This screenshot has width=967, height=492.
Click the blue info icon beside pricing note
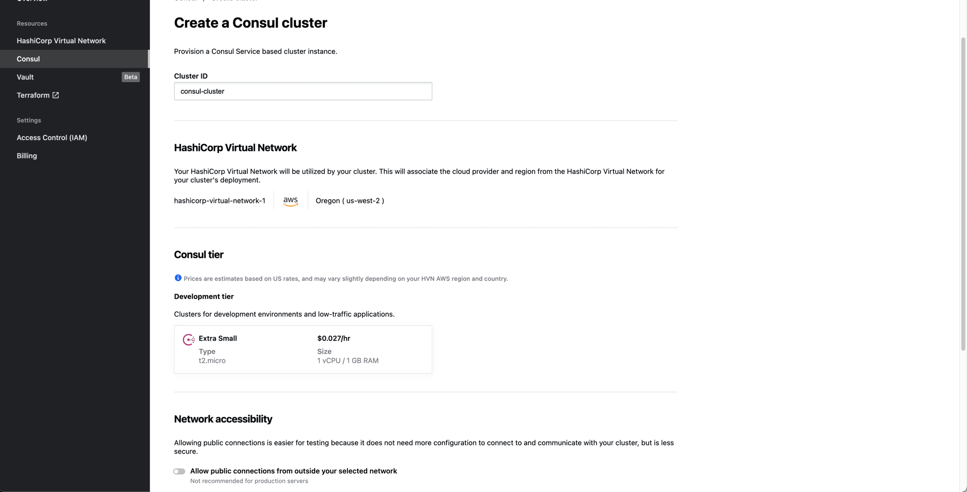(178, 278)
